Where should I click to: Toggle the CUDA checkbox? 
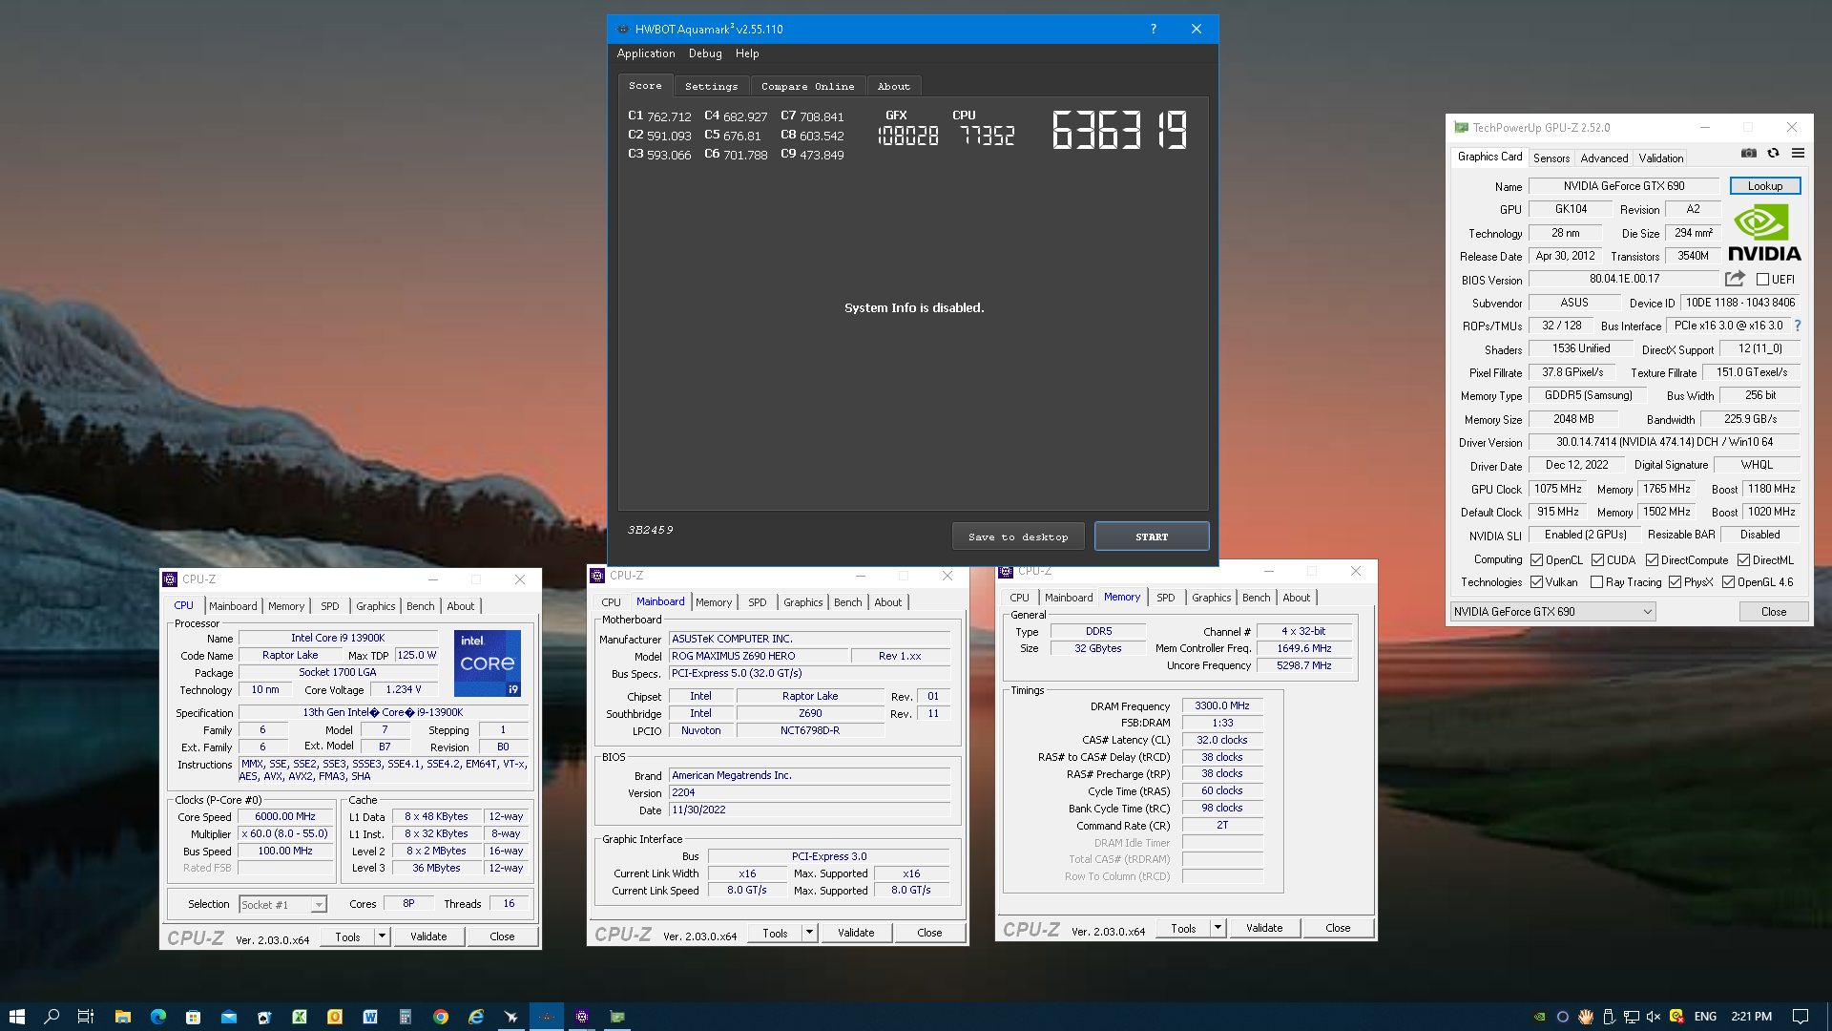(x=1597, y=560)
